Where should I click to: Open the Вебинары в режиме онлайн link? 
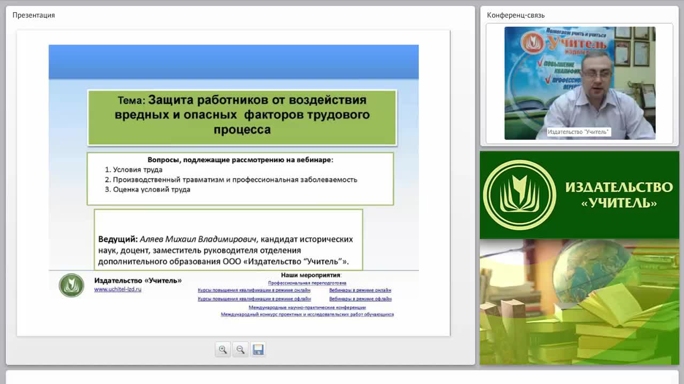(360, 291)
